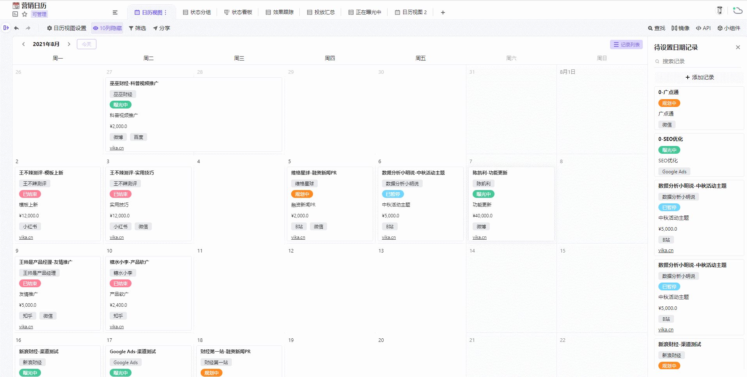
Task: Switch to the 状态看板 tab
Action: 238,12
